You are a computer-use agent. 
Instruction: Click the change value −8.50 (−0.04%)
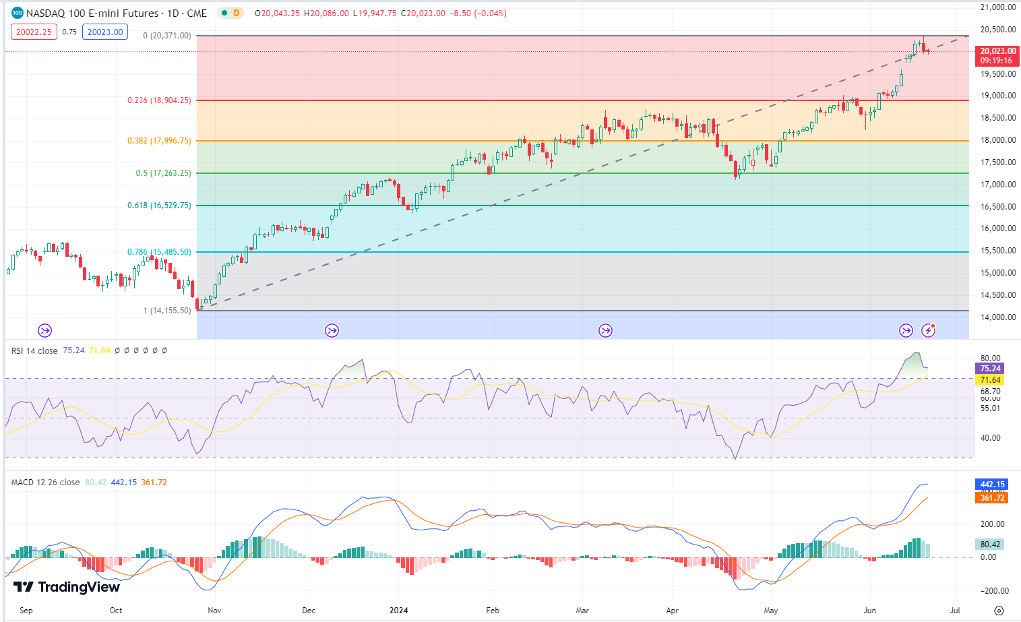click(478, 13)
